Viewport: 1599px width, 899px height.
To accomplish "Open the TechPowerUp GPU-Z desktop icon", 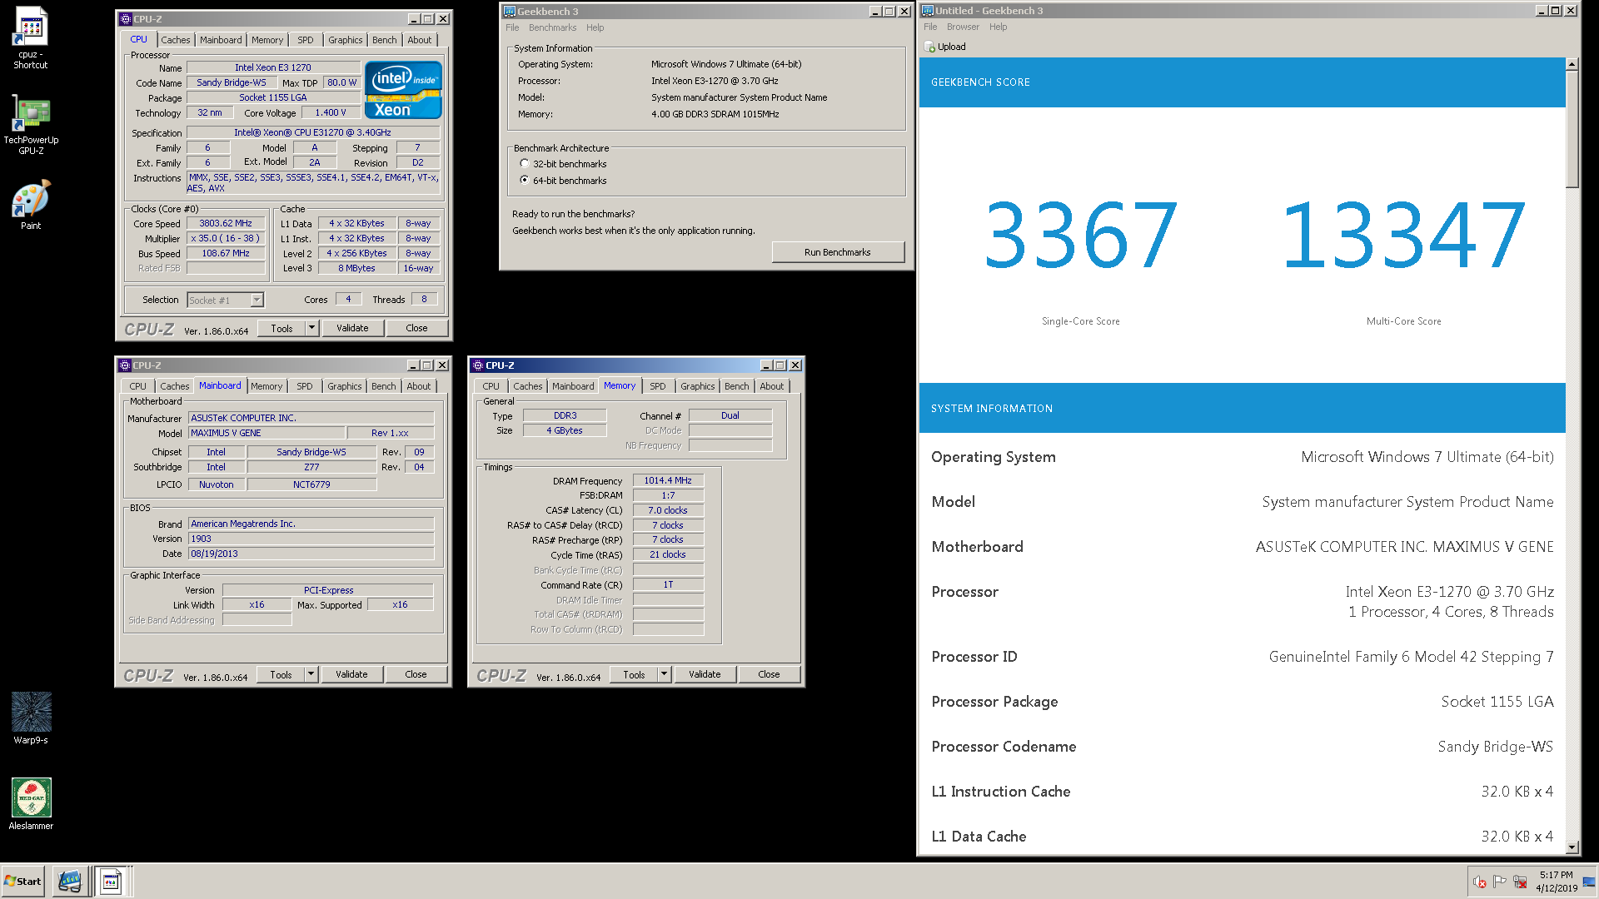I will pyautogui.click(x=31, y=125).
